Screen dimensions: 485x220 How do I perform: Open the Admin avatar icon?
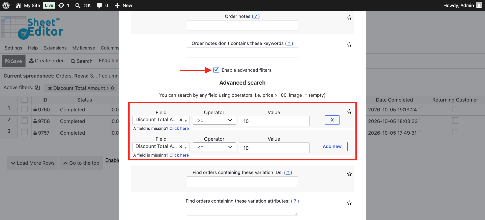coord(479,5)
